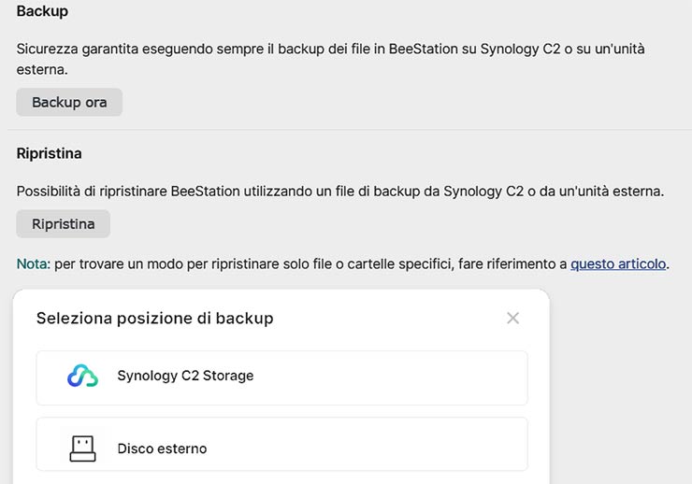Open the "questo articolo" link
This screenshot has width=692, height=484.
click(x=618, y=264)
